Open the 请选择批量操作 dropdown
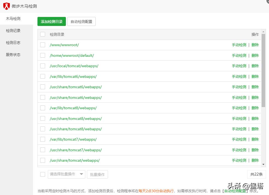The width and height of the screenshot is (269, 195). click(66, 174)
